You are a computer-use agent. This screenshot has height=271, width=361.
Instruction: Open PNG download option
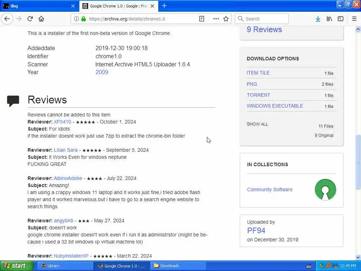pos(252,84)
